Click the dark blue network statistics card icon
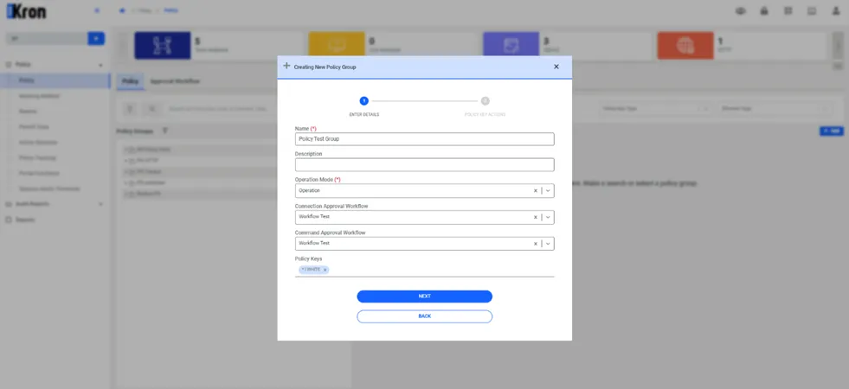The image size is (849, 389). tap(163, 46)
